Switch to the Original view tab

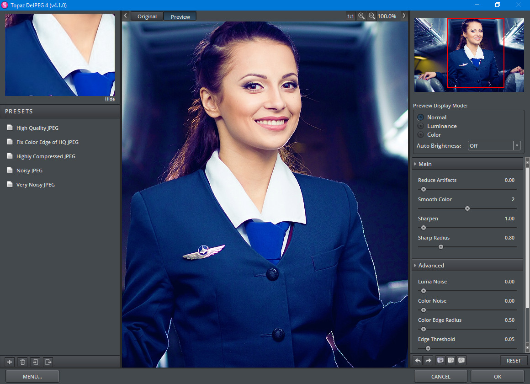147,16
